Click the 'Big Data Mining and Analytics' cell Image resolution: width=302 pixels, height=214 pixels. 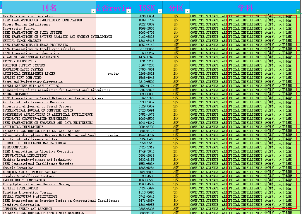(x=49, y=16)
